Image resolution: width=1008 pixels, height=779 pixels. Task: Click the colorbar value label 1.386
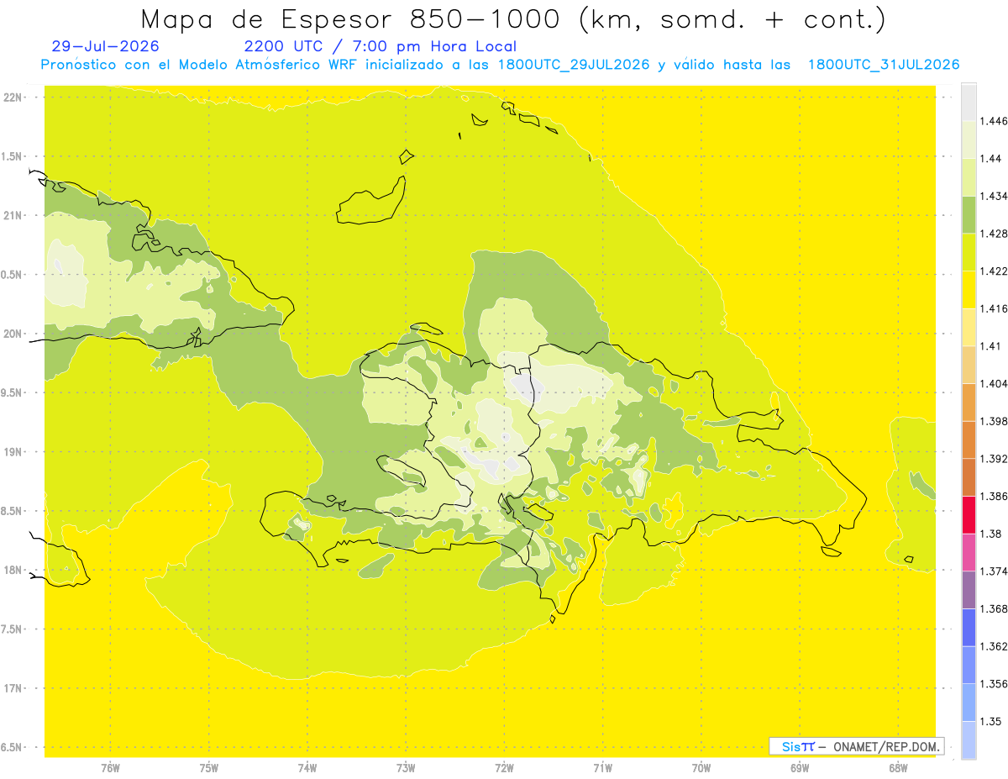pyautogui.click(x=994, y=496)
